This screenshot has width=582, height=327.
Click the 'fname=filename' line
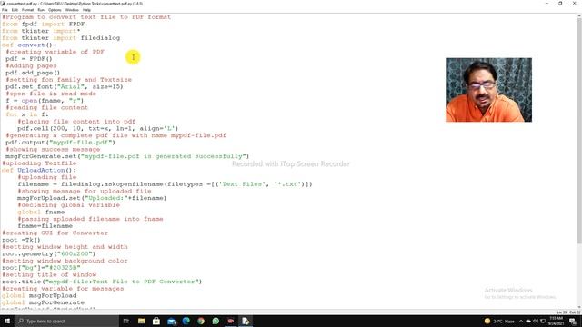(x=45, y=226)
